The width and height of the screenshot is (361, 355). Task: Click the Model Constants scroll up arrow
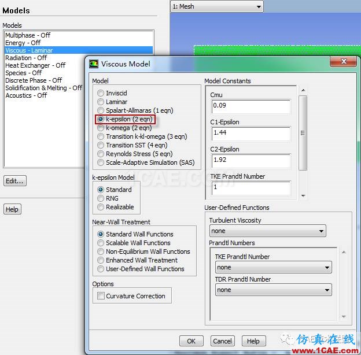pos(303,90)
